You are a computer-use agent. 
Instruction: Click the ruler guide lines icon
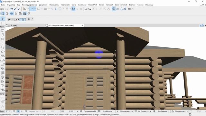coord(24,9)
